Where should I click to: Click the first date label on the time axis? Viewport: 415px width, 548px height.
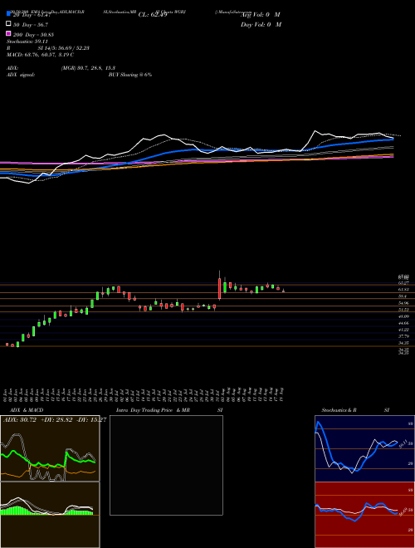[6, 394]
